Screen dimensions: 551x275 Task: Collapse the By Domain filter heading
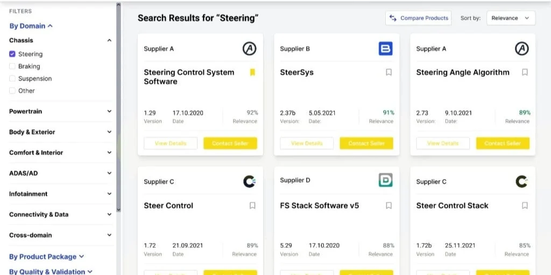(31, 26)
